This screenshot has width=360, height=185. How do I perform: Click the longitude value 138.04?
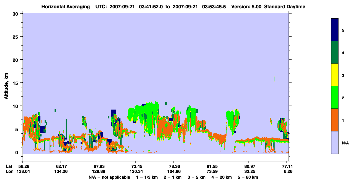coord(23,171)
